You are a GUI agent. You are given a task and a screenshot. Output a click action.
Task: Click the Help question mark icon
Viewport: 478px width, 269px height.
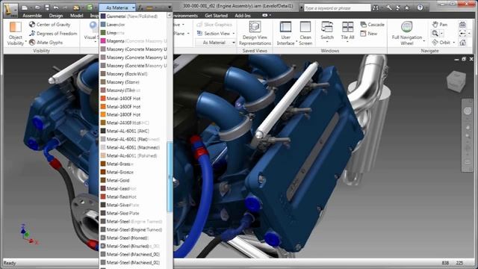pyautogui.click(x=420, y=8)
